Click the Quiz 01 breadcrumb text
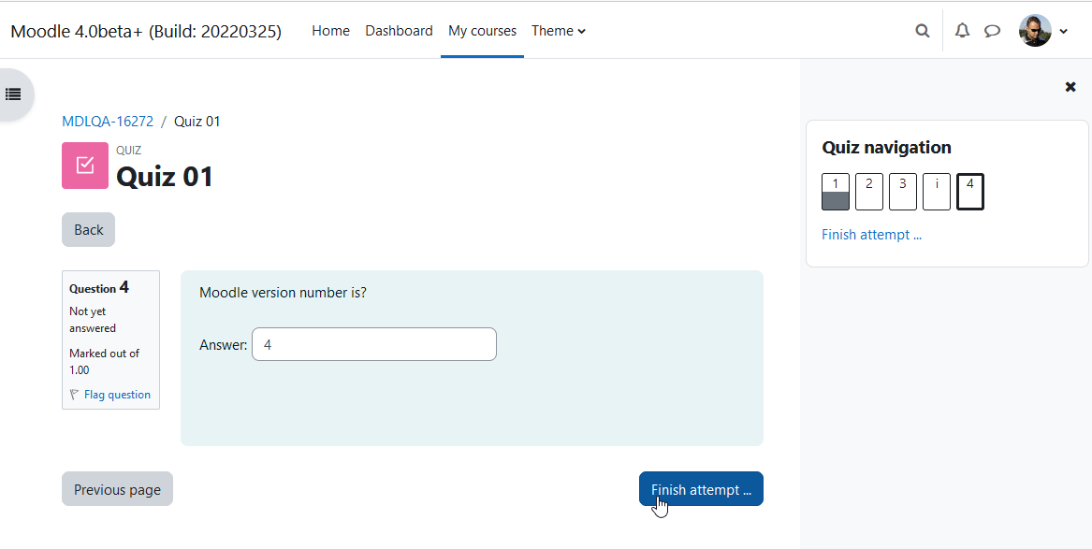The width and height of the screenshot is (1092, 549). coord(197,122)
